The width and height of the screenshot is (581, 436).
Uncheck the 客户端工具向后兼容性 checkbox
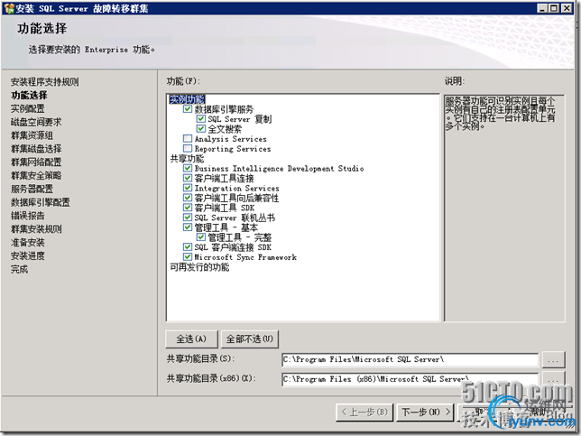click(188, 198)
